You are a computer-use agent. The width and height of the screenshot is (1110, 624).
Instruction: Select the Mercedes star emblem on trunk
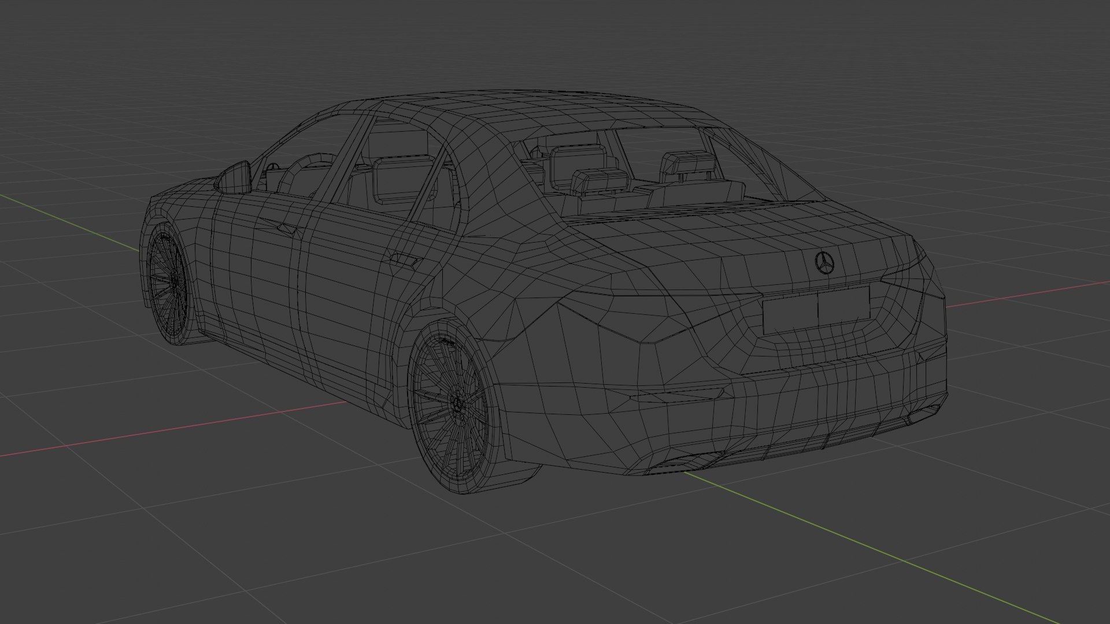click(825, 262)
